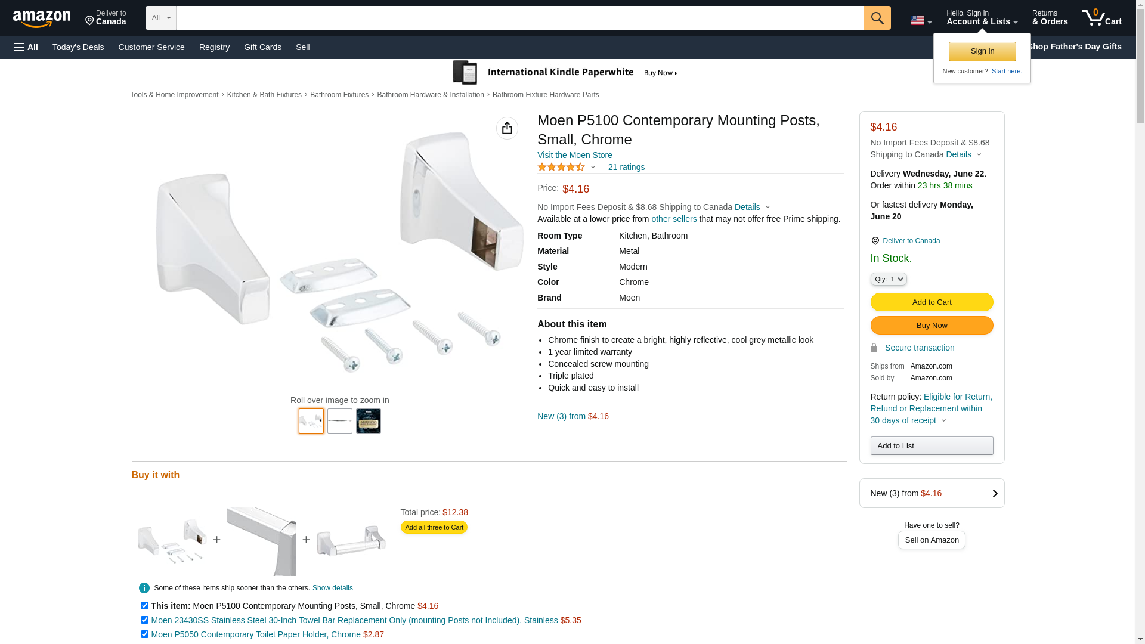1145x644 pixels.
Task: Go to Customer Service menu item
Action: coord(151,47)
